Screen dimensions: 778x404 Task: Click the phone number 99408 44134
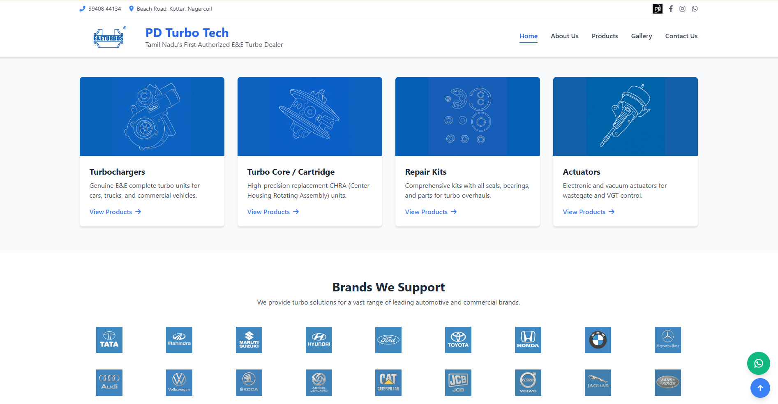[x=104, y=9]
